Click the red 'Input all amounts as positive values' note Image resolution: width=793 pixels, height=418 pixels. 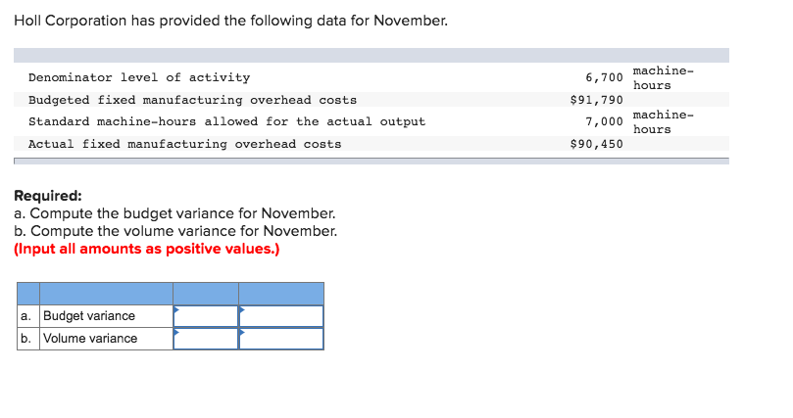147,249
